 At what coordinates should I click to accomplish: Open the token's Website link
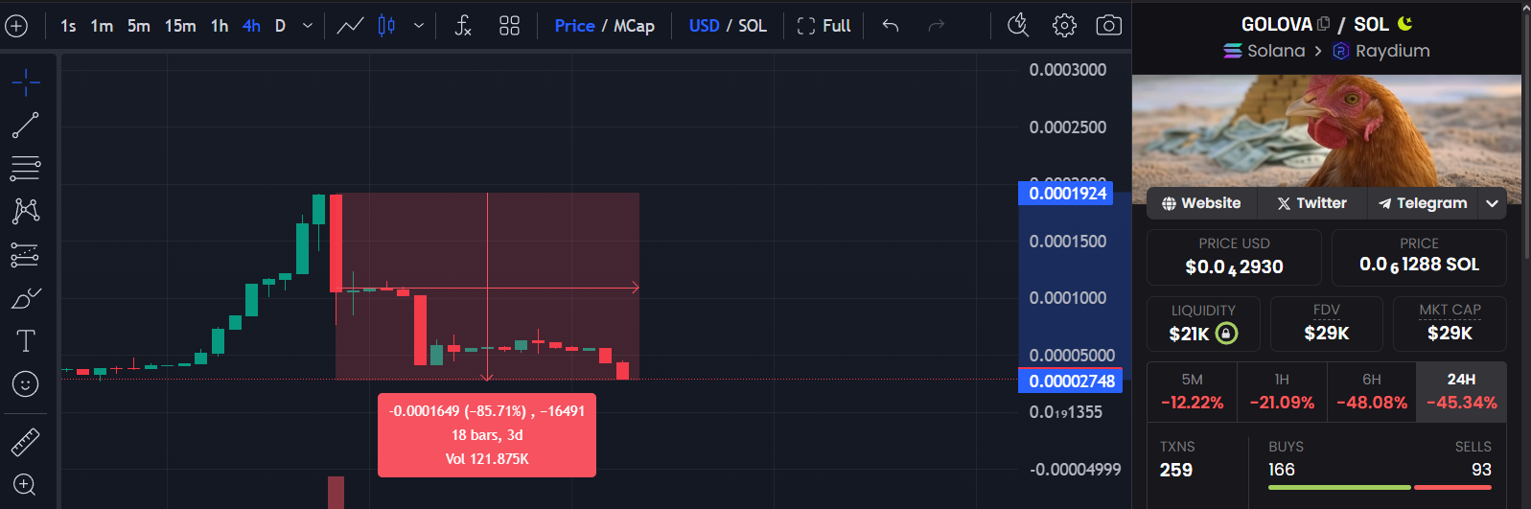point(1201,203)
